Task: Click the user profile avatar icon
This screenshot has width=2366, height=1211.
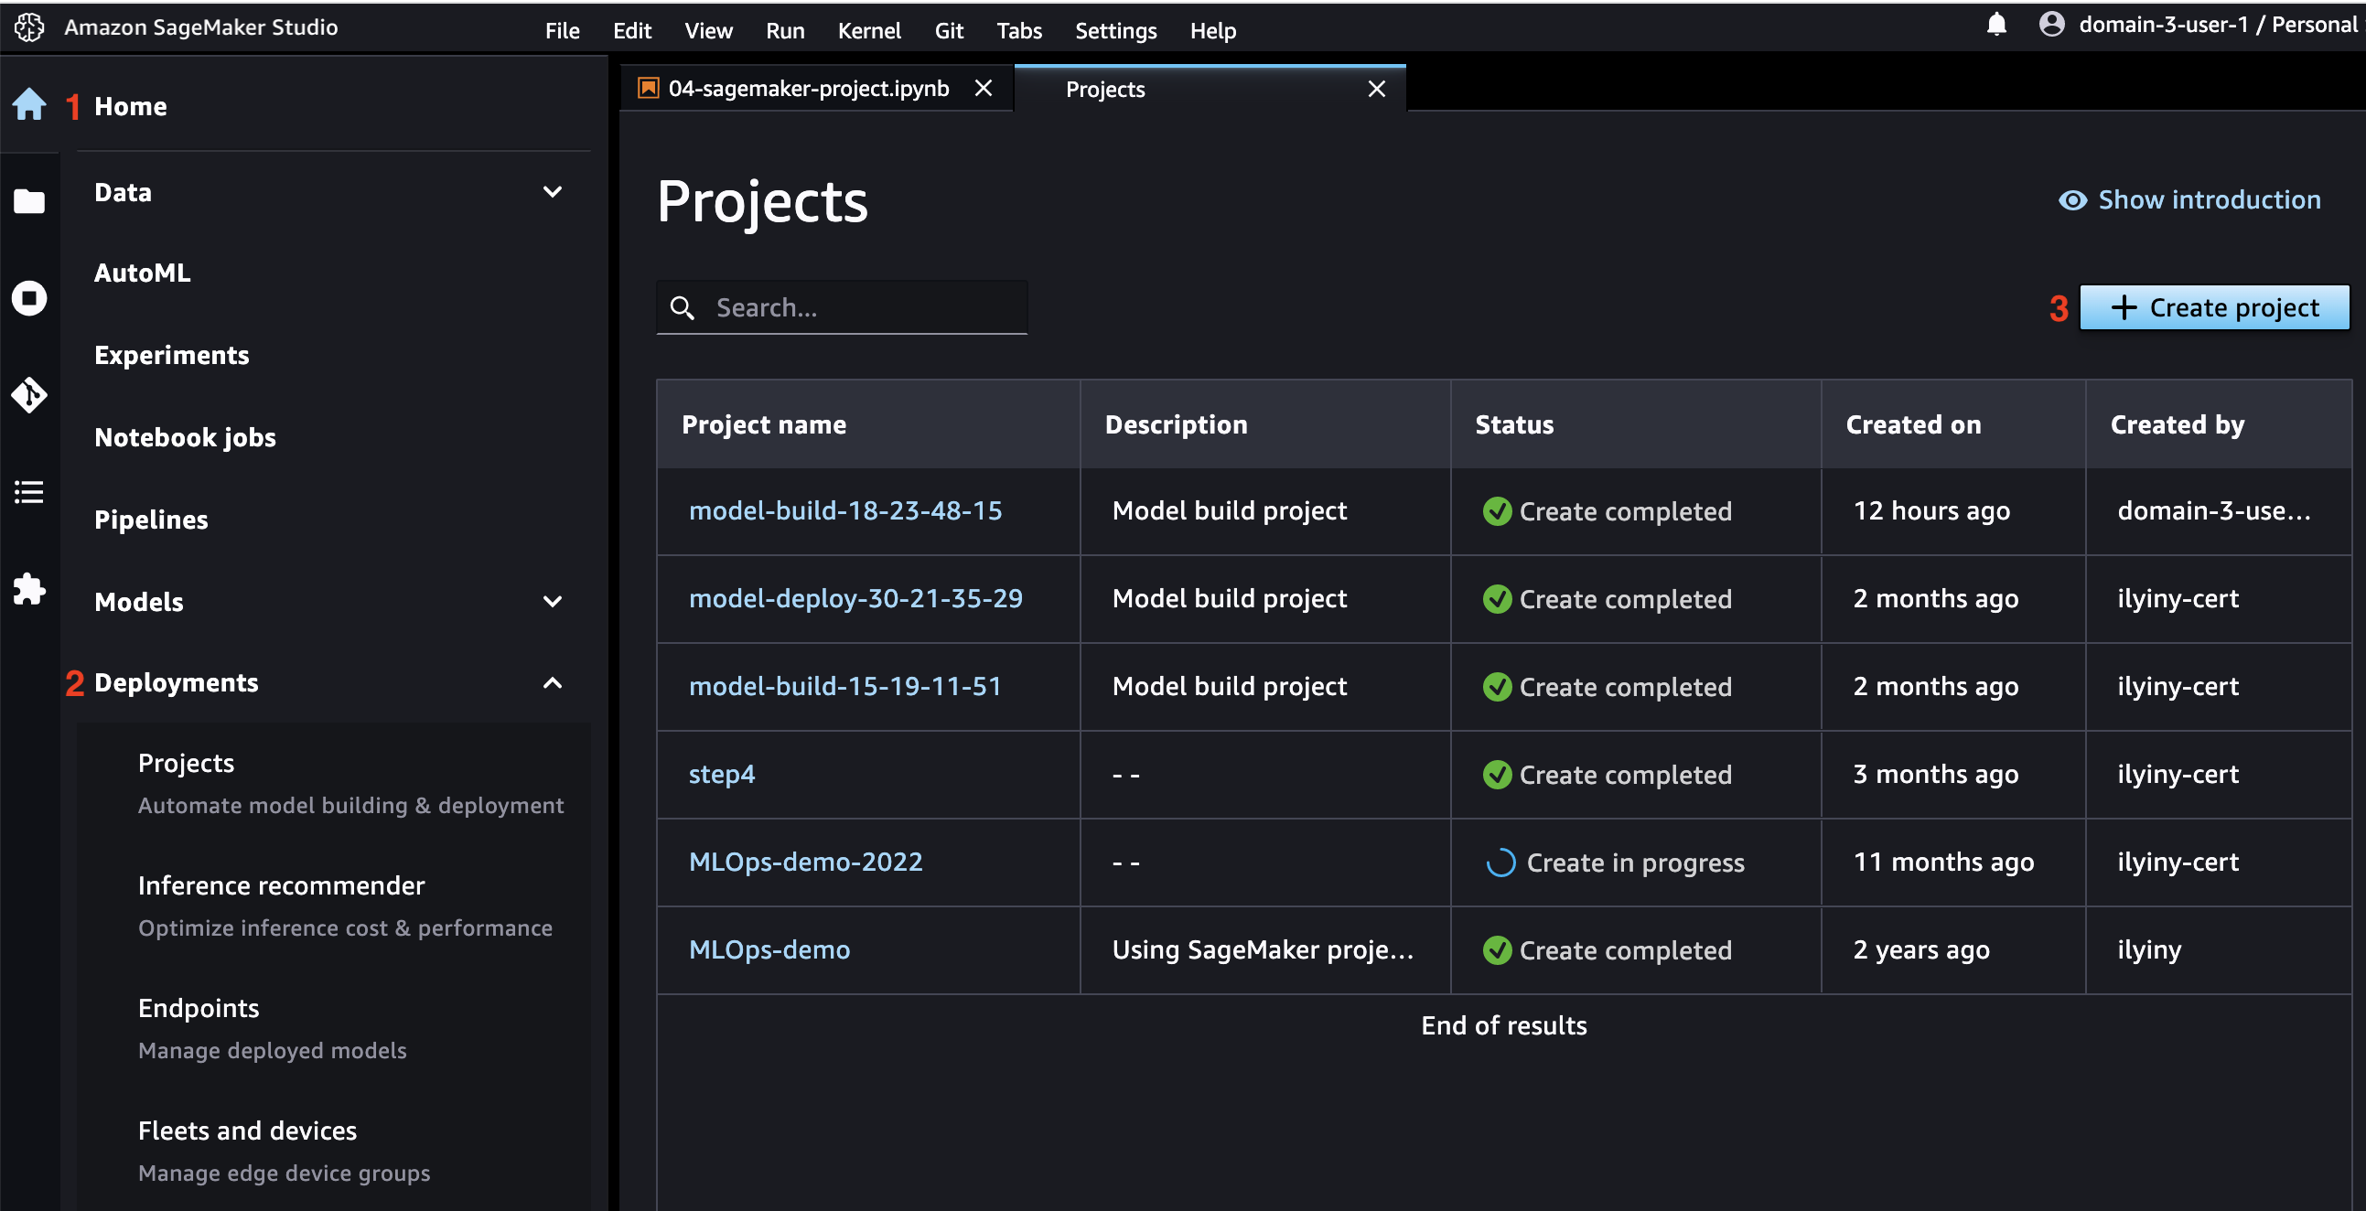Action: (x=2052, y=25)
